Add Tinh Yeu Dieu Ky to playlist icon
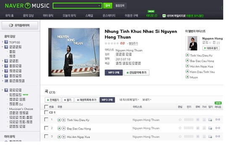 coord(64,120)
